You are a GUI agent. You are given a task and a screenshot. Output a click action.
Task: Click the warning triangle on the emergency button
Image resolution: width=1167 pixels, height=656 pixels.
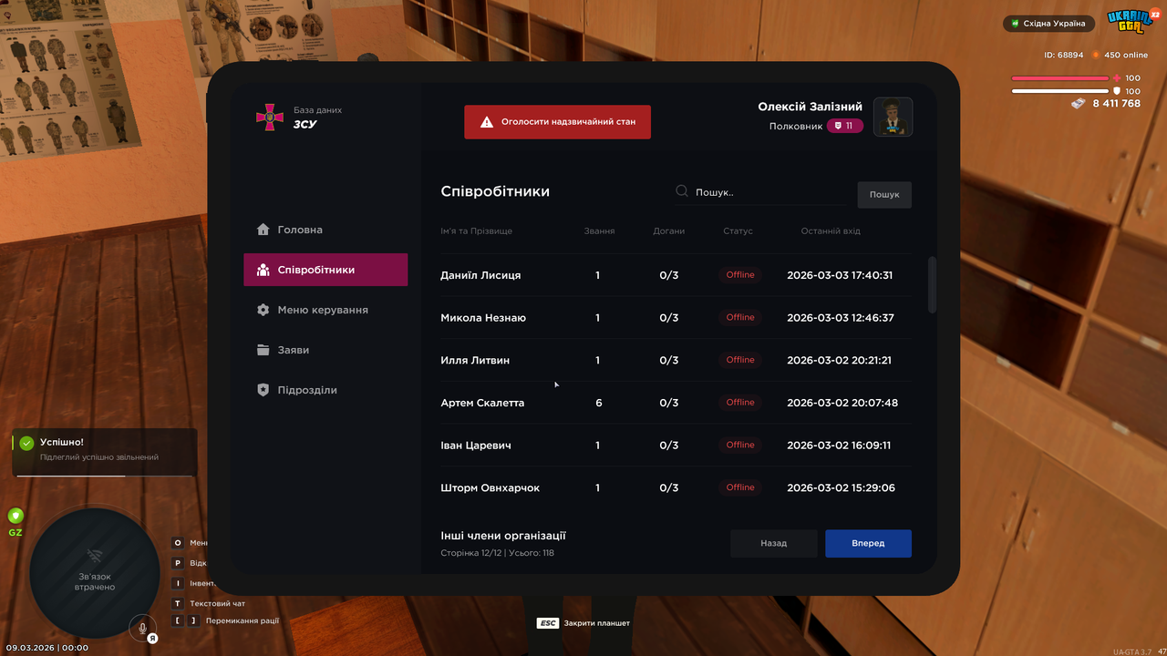(x=487, y=121)
